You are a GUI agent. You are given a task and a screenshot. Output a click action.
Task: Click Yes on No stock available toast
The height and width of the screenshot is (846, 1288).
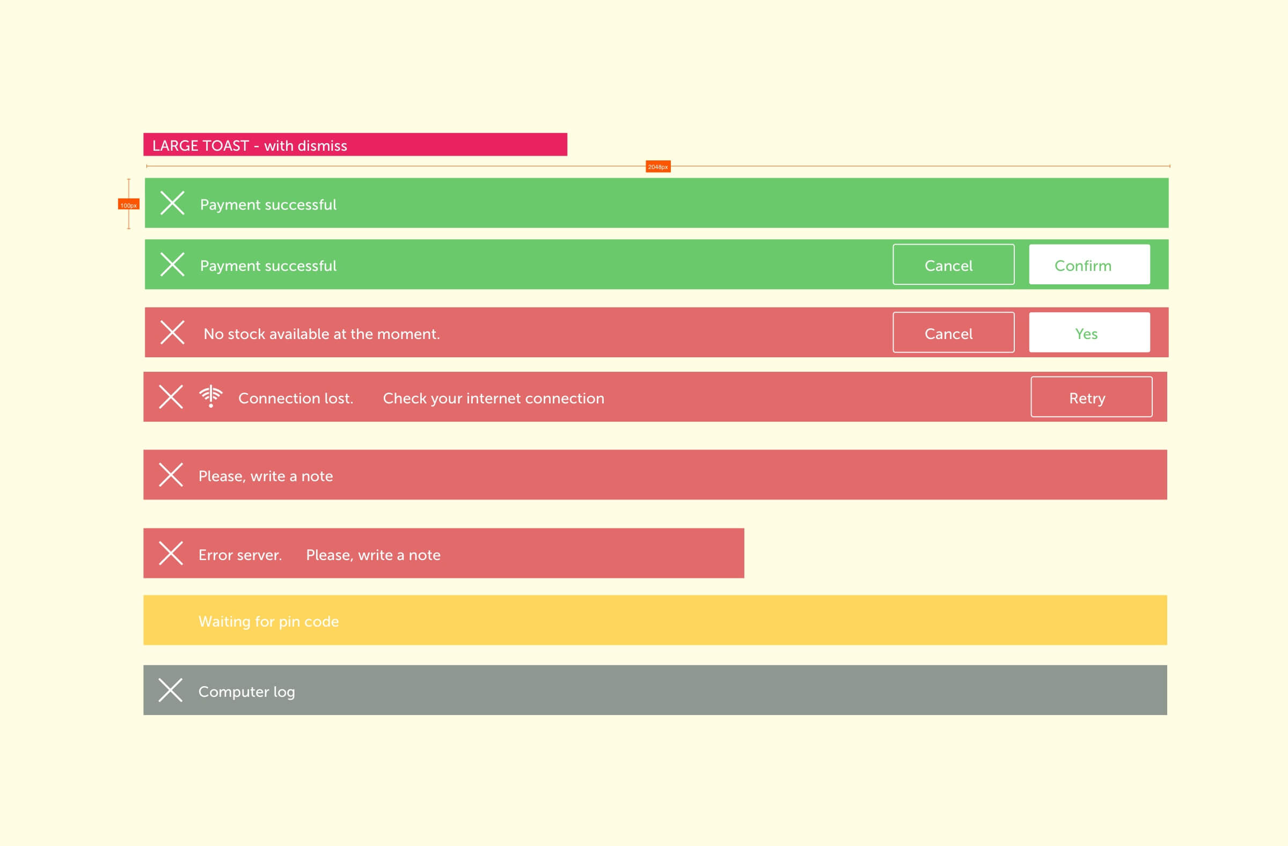click(x=1087, y=333)
